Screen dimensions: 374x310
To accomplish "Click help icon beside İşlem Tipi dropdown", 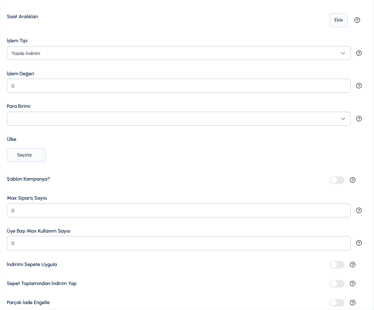I will coord(359,53).
